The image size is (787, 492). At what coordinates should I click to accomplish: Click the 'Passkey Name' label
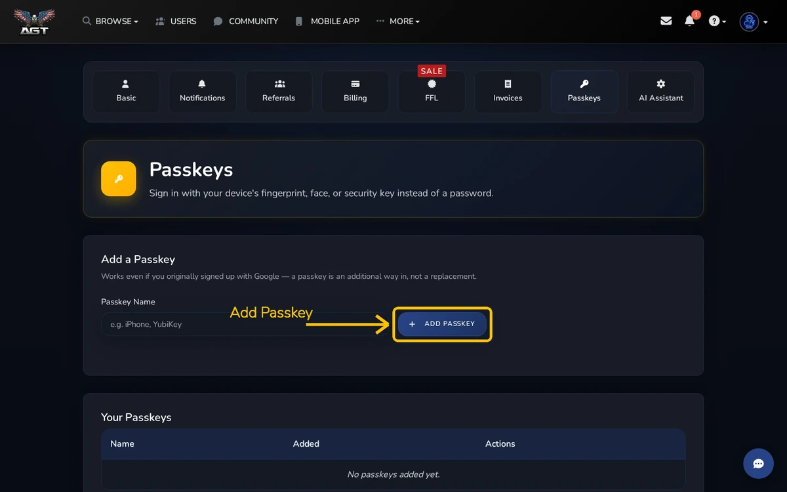click(128, 302)
